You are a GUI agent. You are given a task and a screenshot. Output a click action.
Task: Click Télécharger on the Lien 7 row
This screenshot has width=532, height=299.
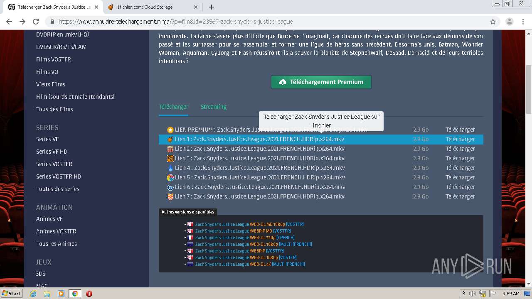tap(460, 196)
